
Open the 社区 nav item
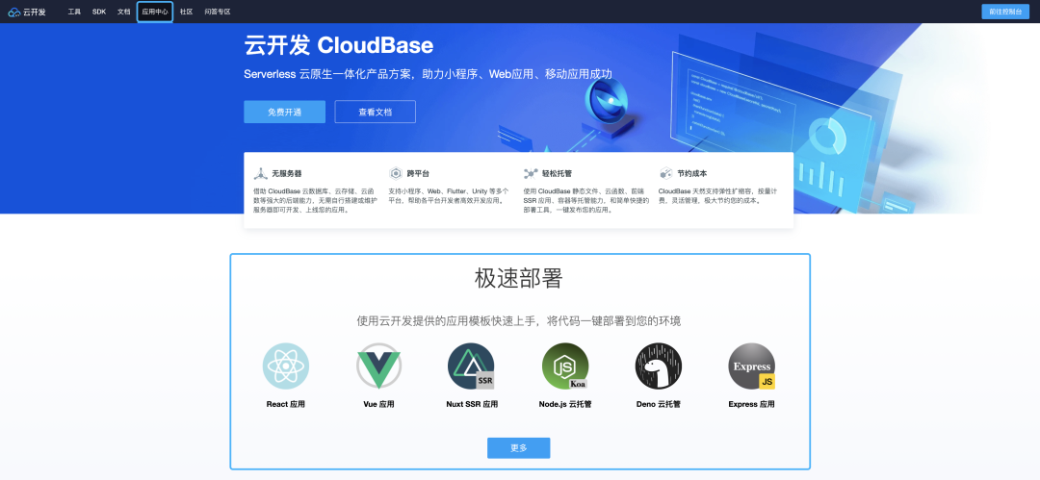click(187, 12)
